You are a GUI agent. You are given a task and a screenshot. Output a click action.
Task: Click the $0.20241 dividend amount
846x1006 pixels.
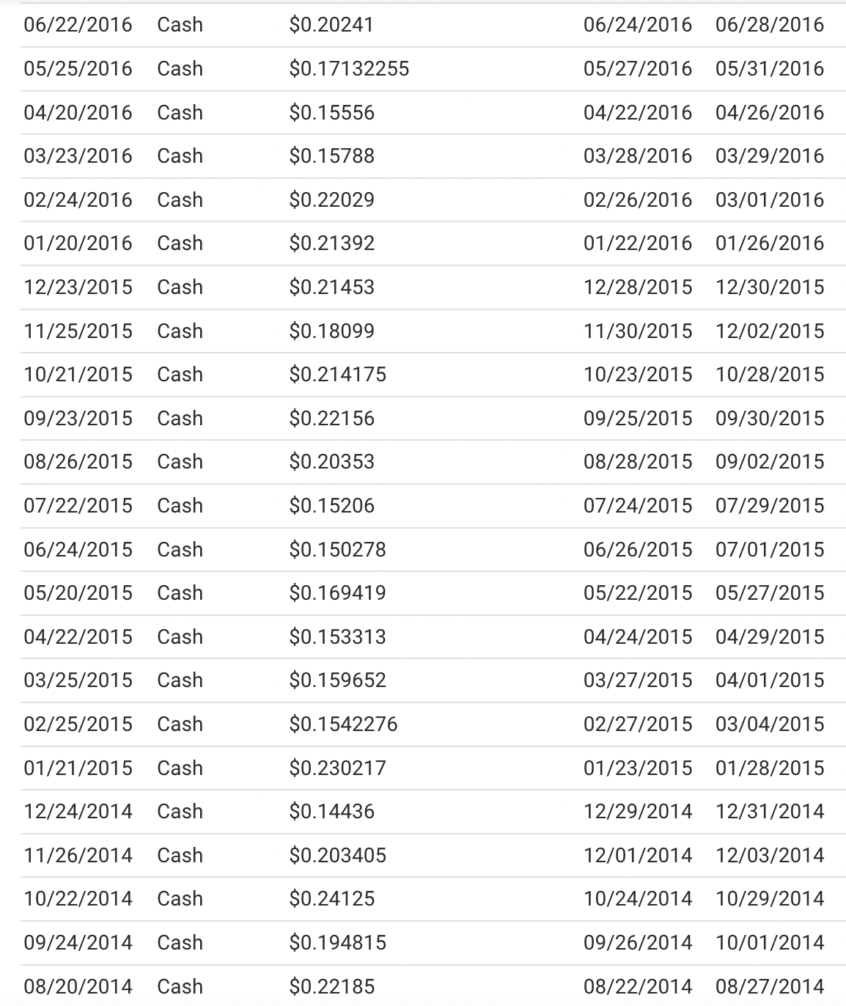pyautogui.click(x=331, y=25)
